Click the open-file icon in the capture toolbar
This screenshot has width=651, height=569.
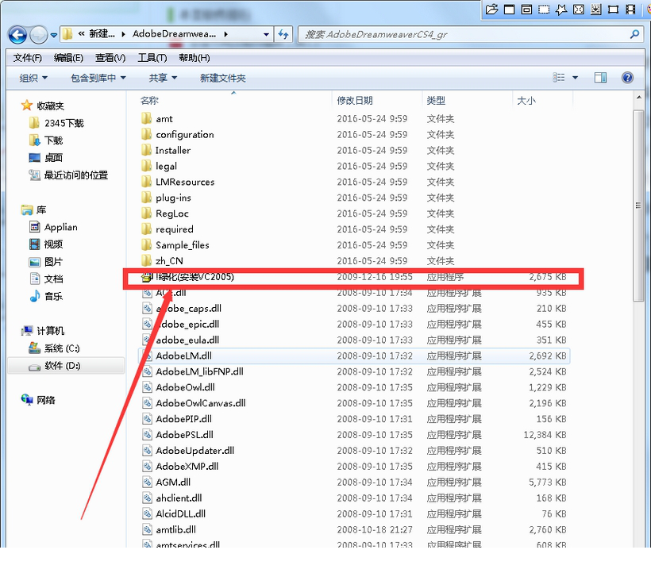[491, 10]
